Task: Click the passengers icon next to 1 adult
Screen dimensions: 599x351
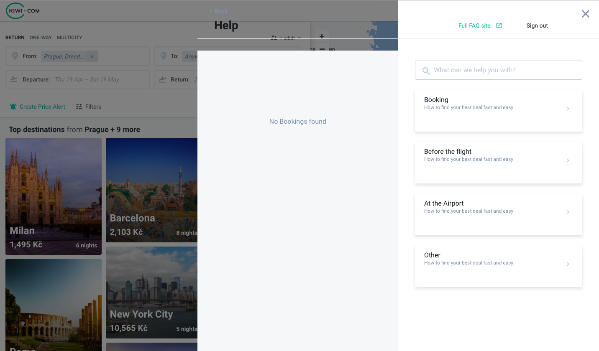Action: [x=274, y=38]
